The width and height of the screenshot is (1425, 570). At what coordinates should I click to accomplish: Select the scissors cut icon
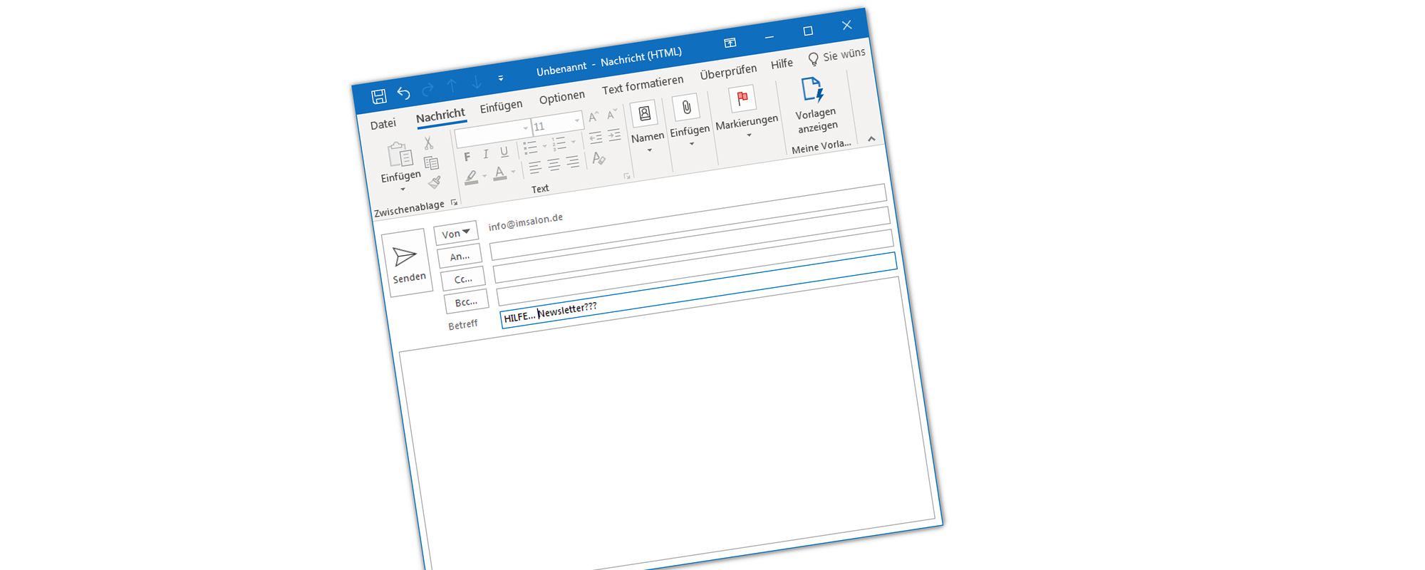pos(428,143)
